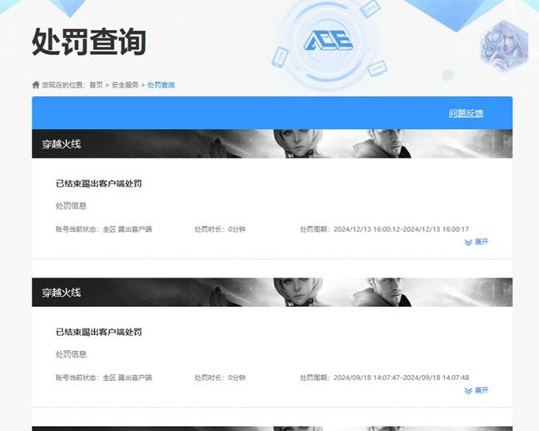Click the ACE logo in the header
This screenshot has height=431, width=539.
[328, 41]
